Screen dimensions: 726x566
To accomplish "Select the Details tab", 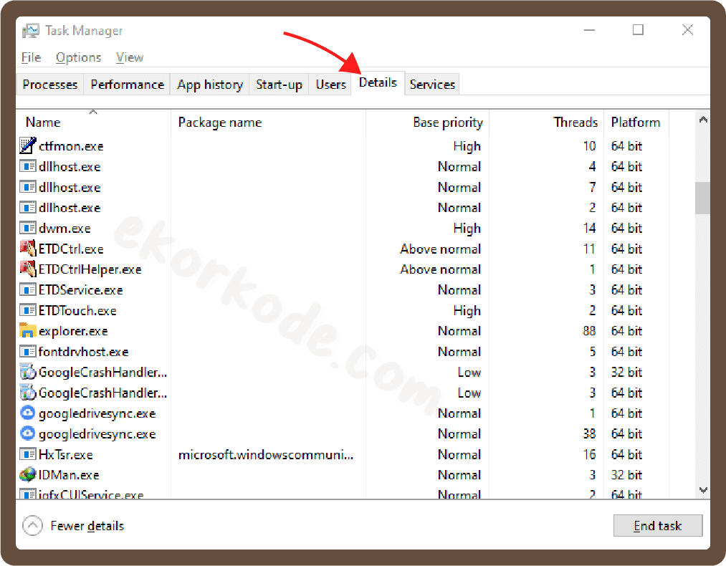I will coord(378,82).
